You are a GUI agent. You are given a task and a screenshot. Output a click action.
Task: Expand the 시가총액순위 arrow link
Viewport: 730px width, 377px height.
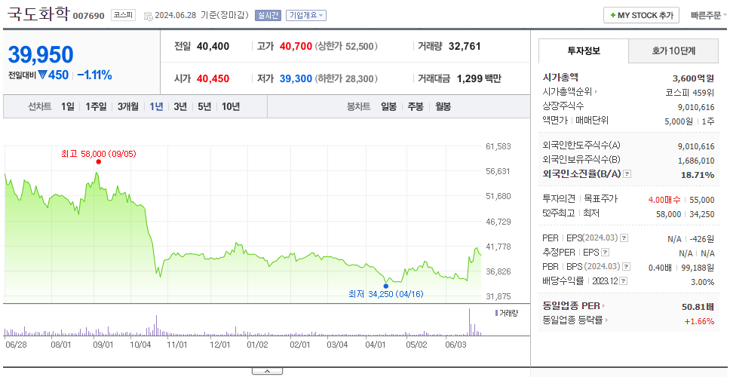pos(597,92)
